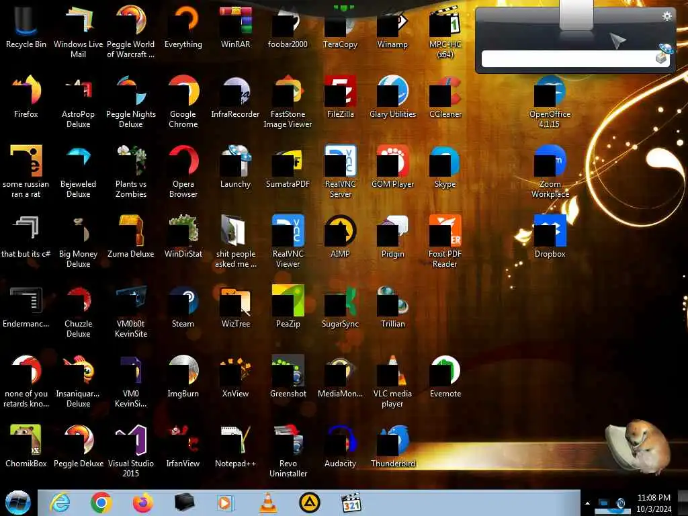Viewport: 688px width, 516px height.
Task: Open MPC-HC 321 icon on taskbar
Action: coord(351,503)
